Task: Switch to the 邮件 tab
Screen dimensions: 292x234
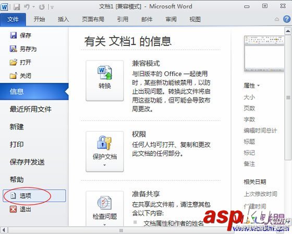Action: point(147,19)
